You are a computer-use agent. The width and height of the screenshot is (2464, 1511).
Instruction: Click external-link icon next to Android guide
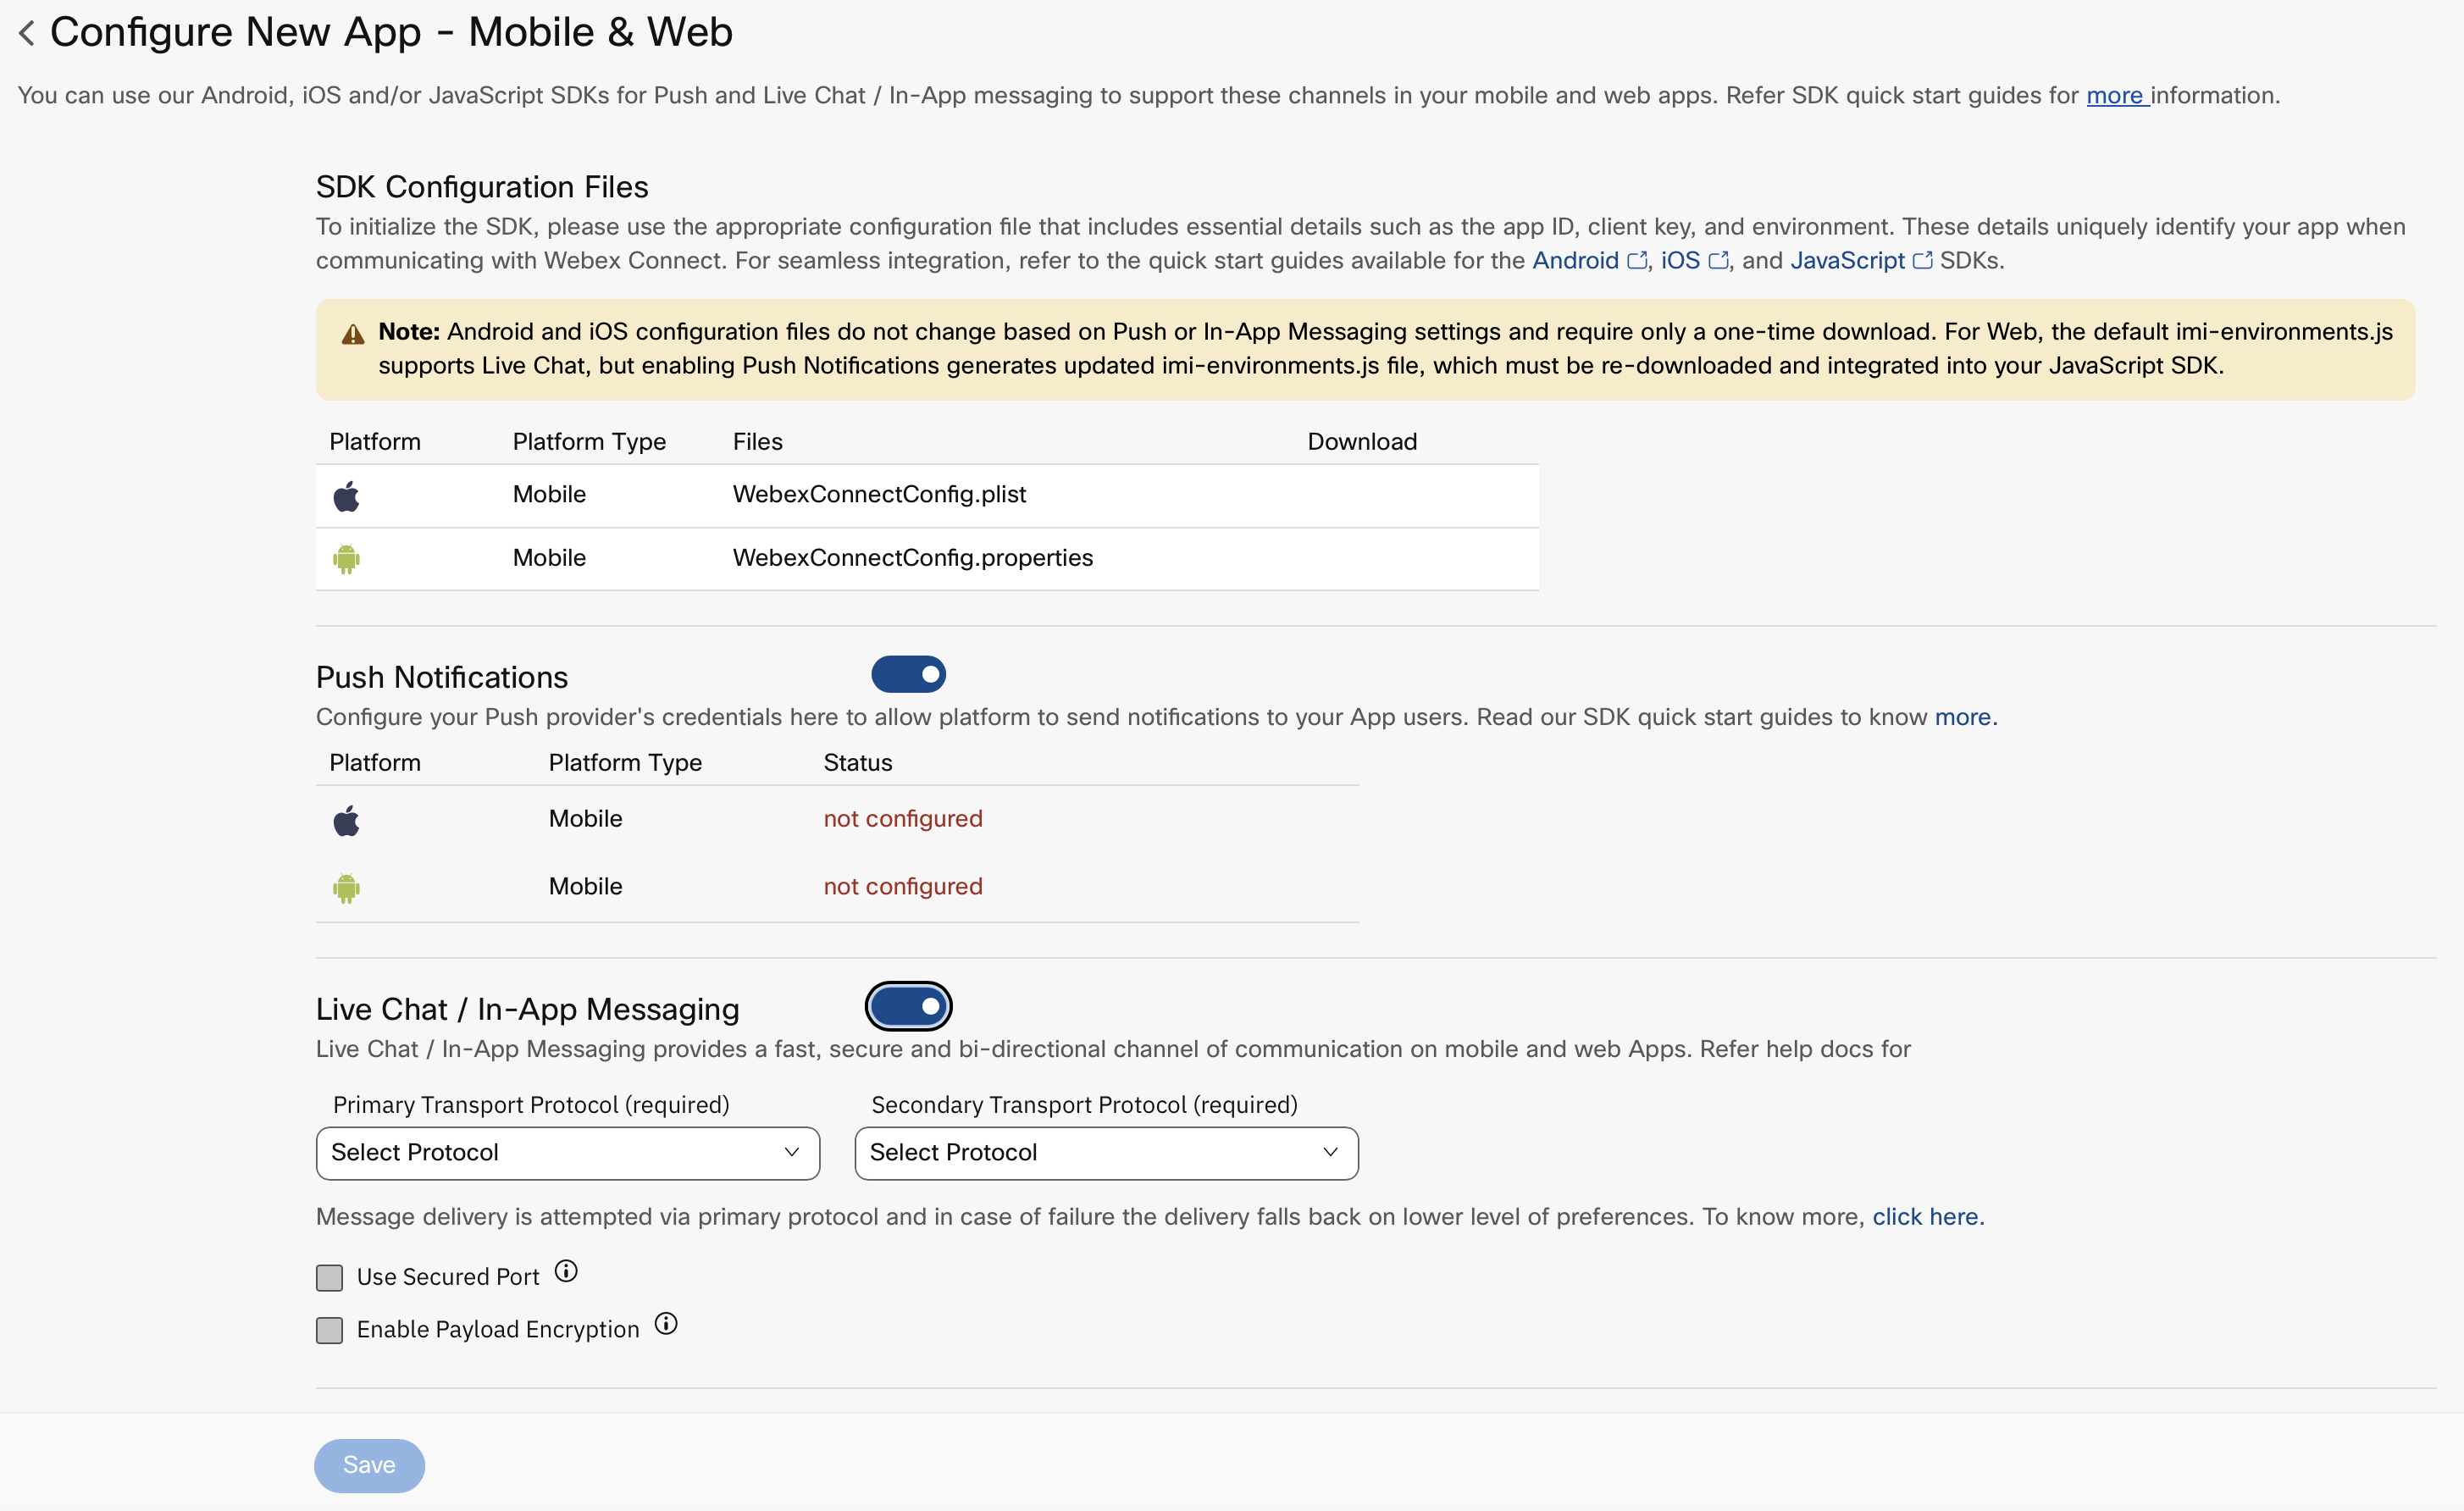click(x=1637, y=260)
